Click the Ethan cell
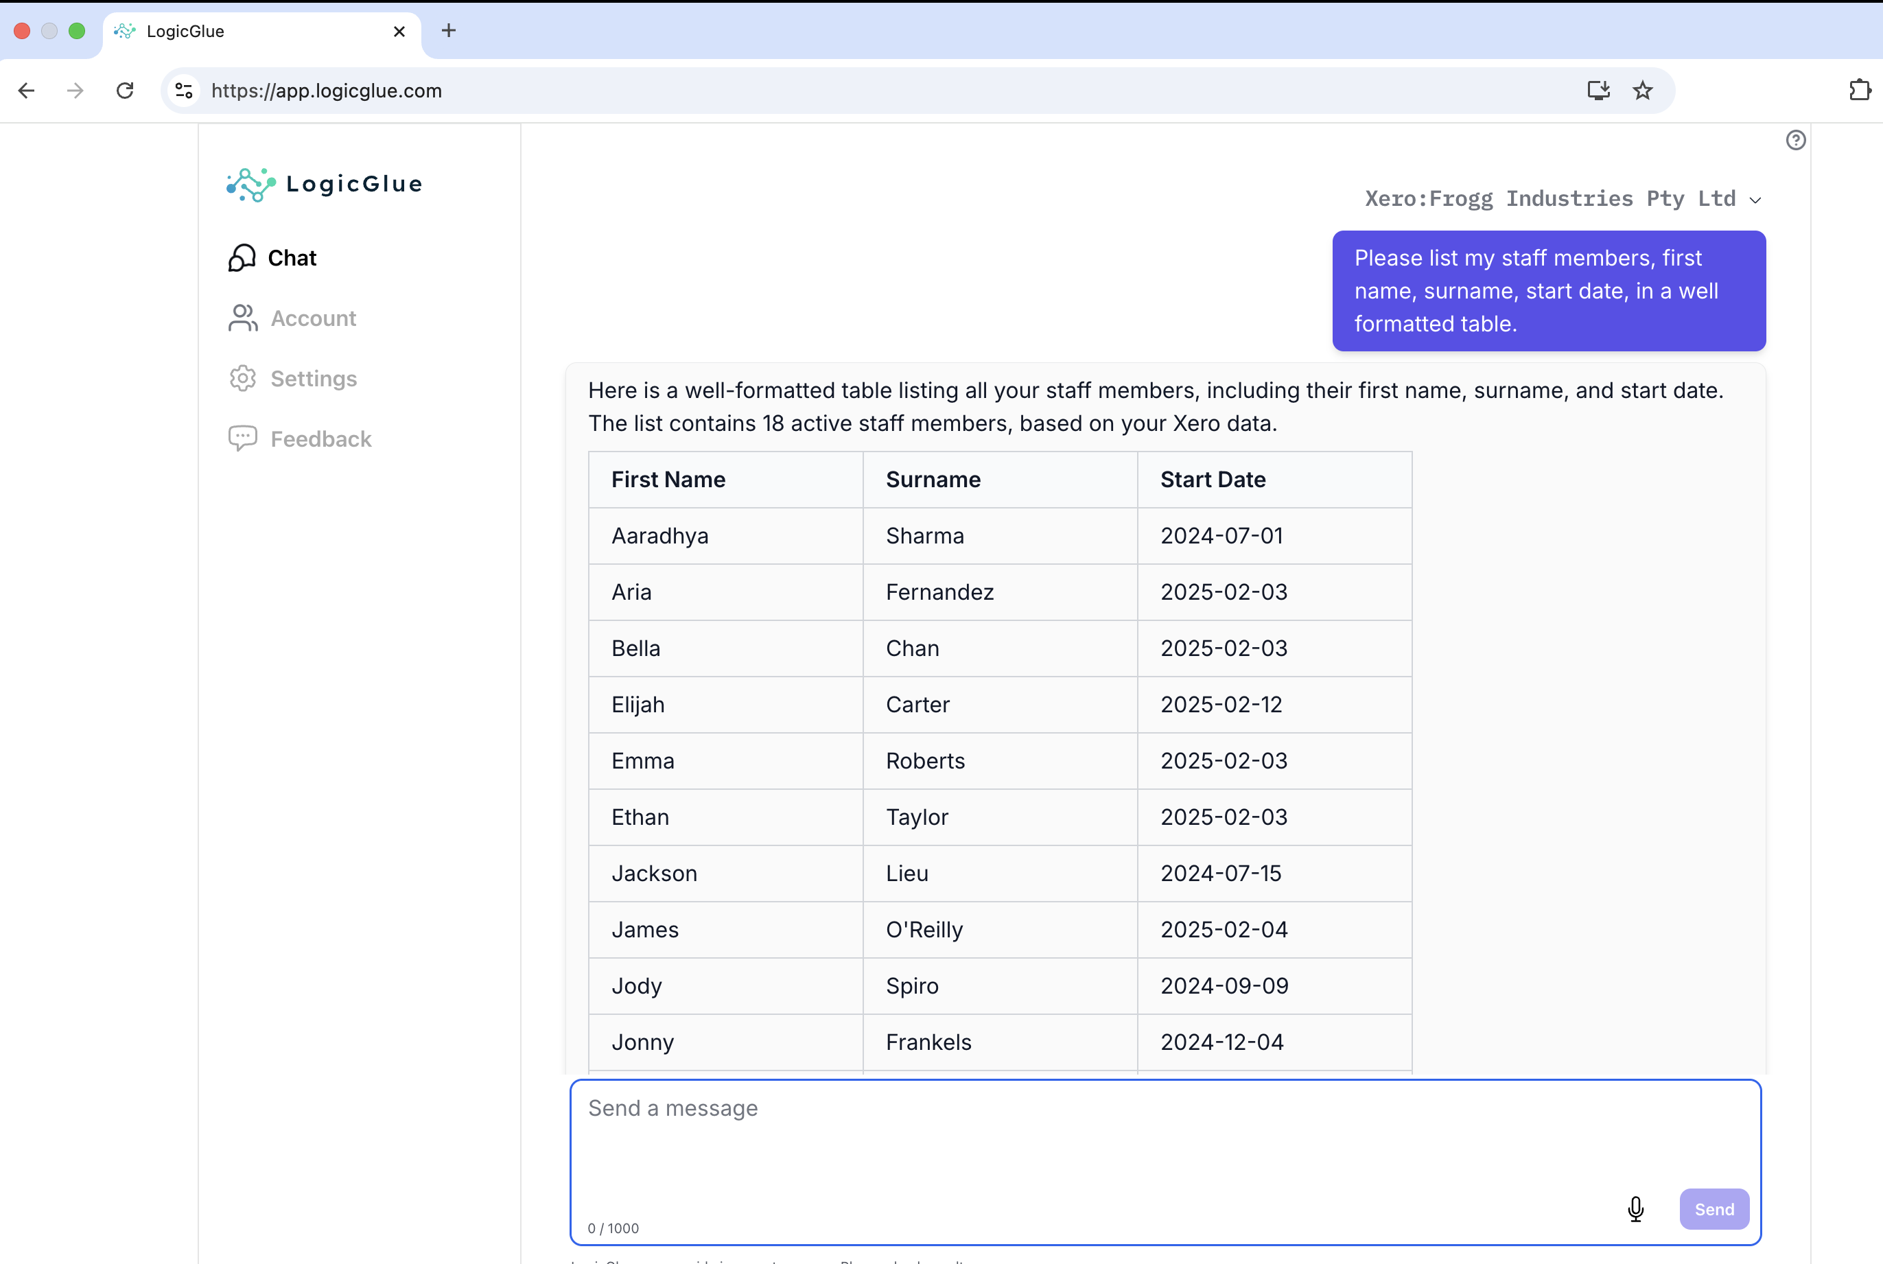Screen dimensions: 1883x1264 [x=725, y=817]
